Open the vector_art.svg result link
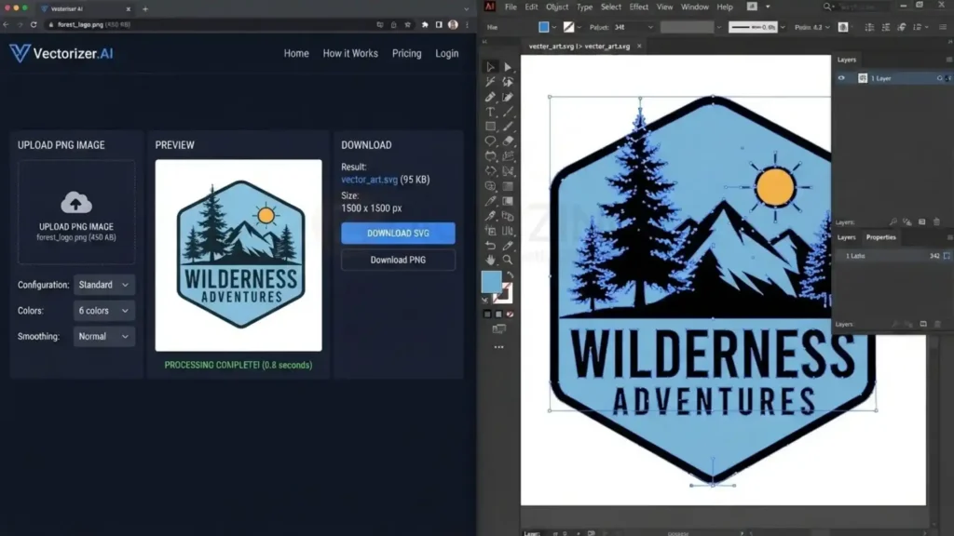The height and width of the screenshot is (536, 954). pos(369,180)
